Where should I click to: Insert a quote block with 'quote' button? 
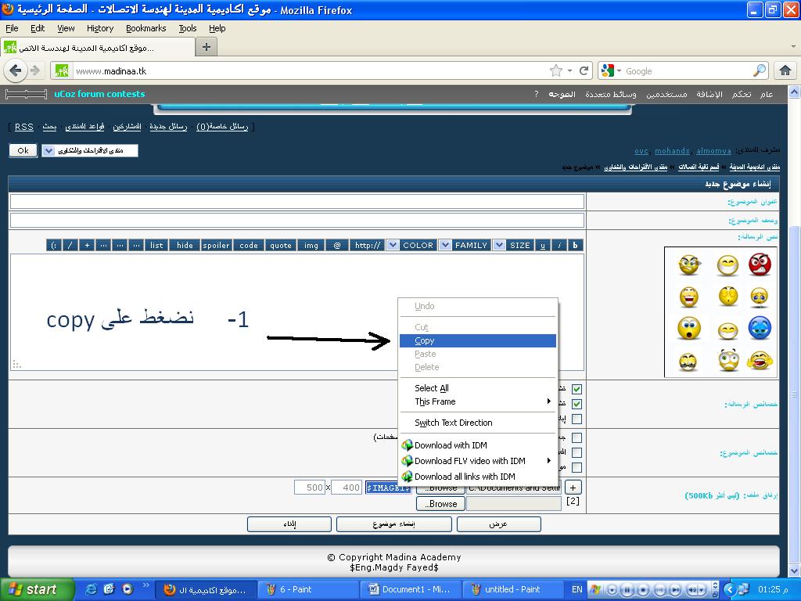281,245
